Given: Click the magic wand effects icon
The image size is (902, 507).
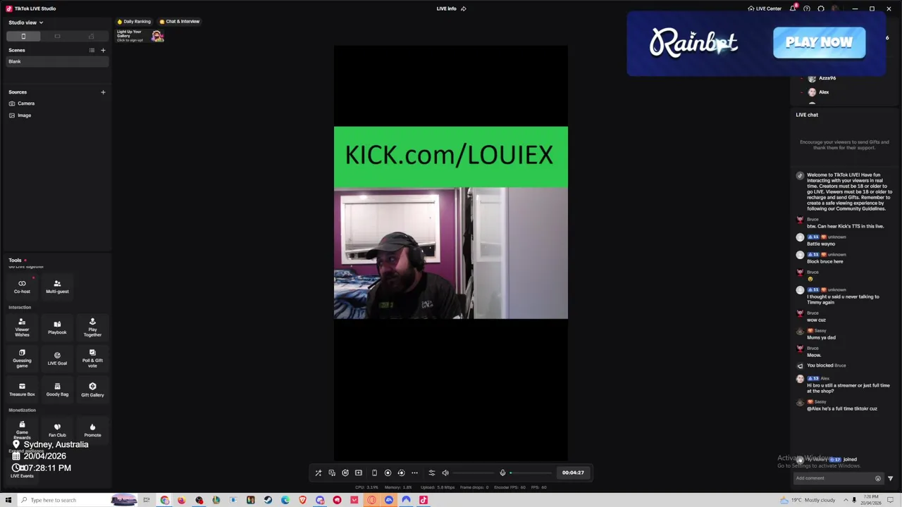Looking at the screenshot, I should 319,473.
